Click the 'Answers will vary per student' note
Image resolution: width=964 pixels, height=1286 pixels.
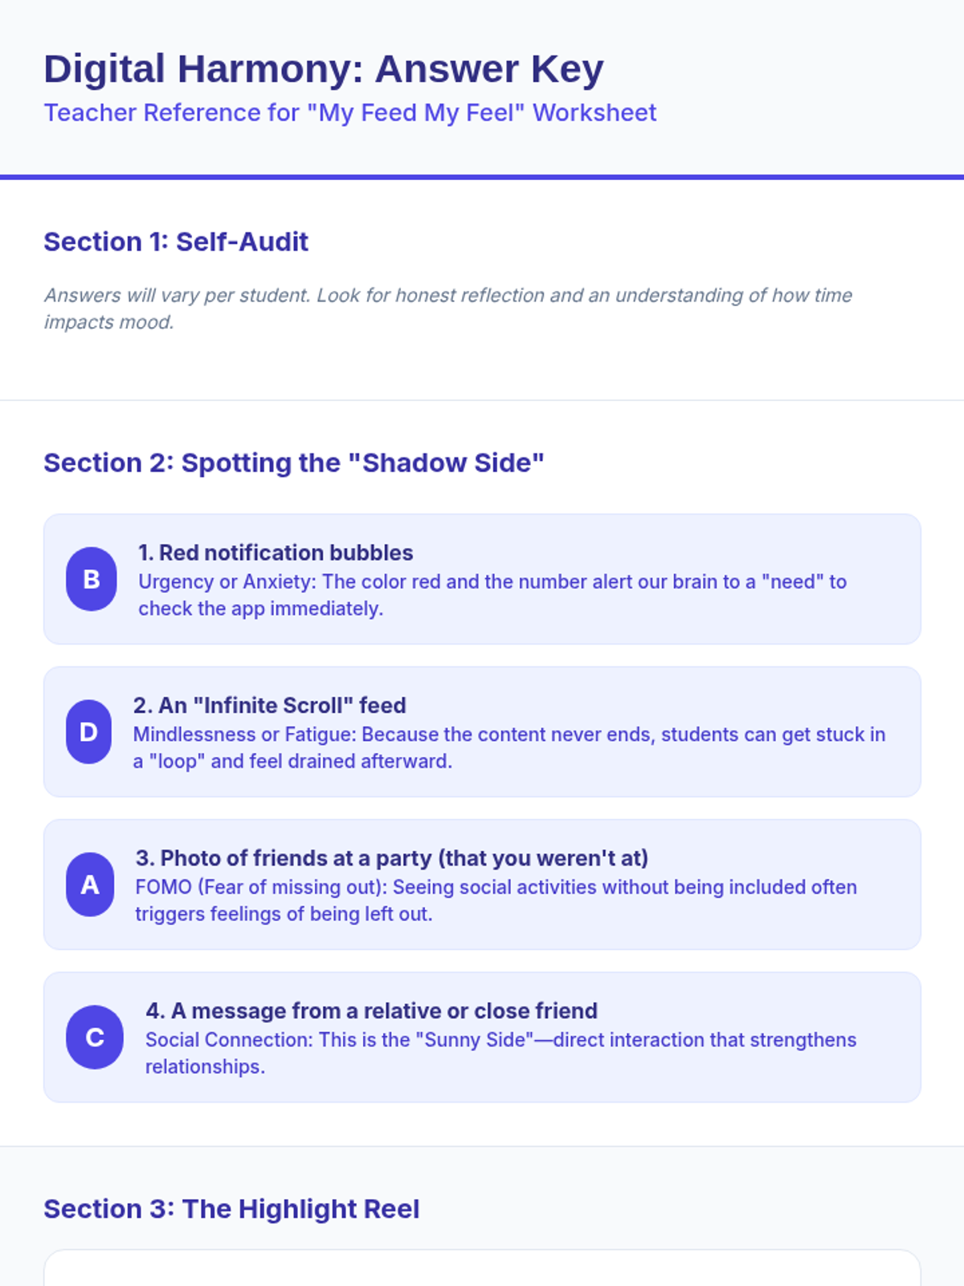[448, 309]
